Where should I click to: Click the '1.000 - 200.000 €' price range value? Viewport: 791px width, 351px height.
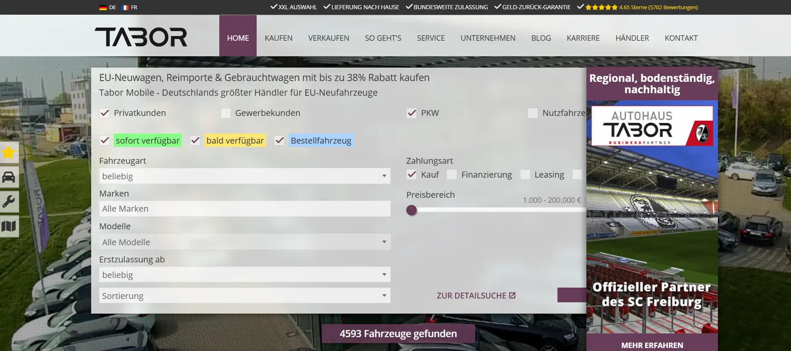(x=552, y=200)
